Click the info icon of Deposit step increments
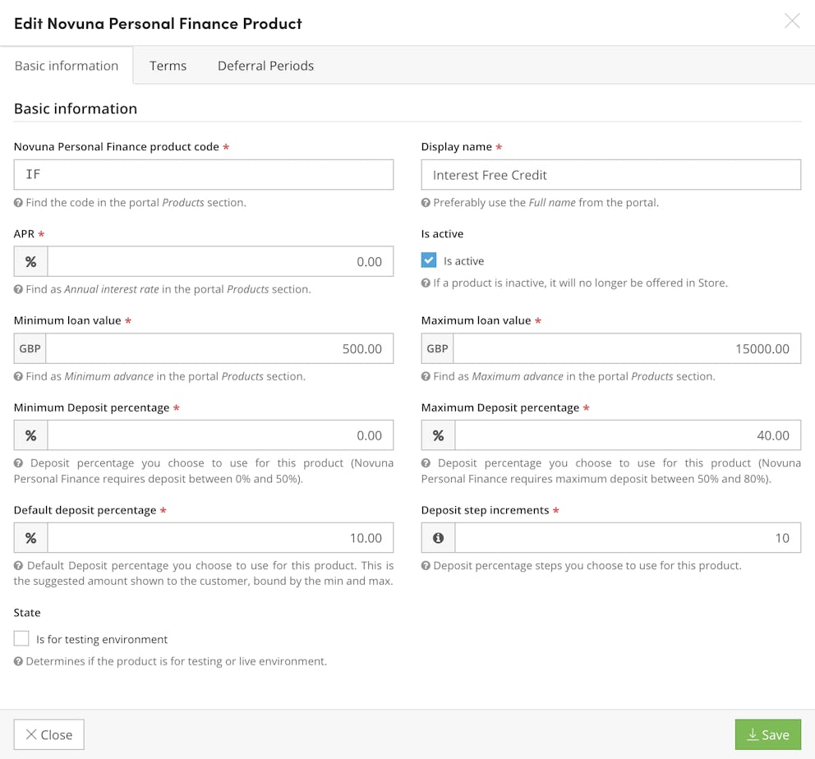The width and height of the screenshot is (815, 759). click(438, 538)
